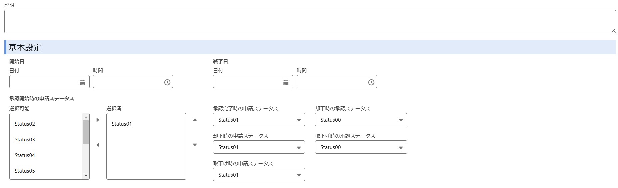The height and width of the screenshot is (188, 618).
Task: Move selected item up in 選択済 list
Action: (x=195, y=120)
